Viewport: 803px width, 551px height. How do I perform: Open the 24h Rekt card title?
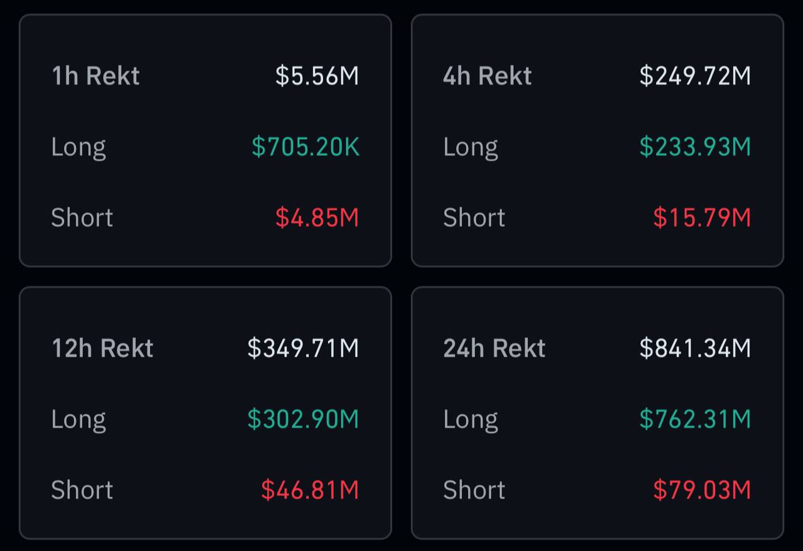[x=494, y=348]
